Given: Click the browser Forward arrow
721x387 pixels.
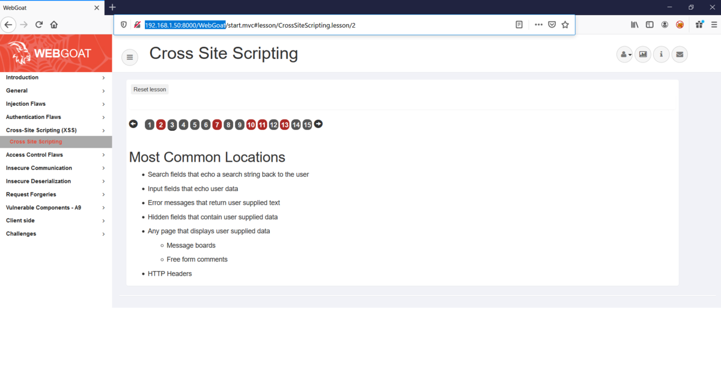Looking at the screenshot, I should 24,25.
